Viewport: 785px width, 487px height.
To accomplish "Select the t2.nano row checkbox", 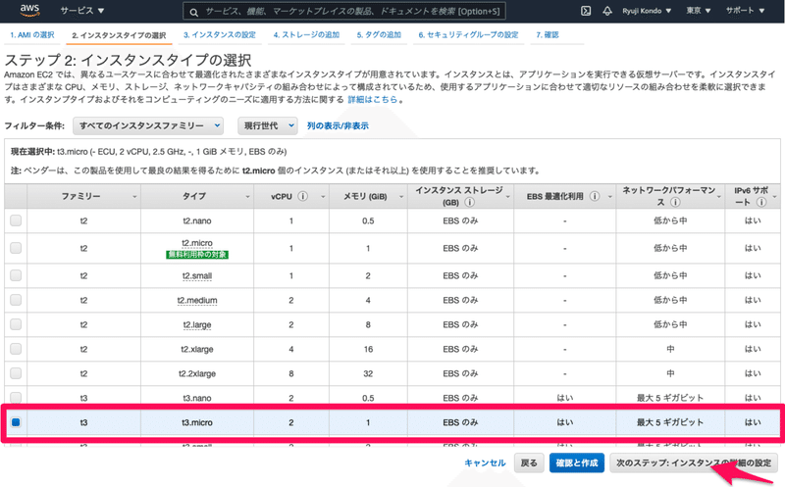I will 16,220.
